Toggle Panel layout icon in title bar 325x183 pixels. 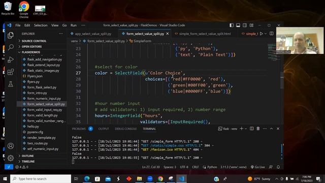(x=238, y=25)
